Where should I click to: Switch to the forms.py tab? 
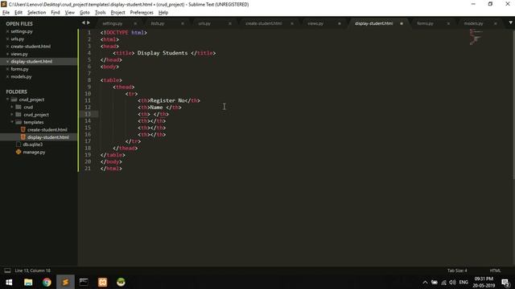[425, 23]
